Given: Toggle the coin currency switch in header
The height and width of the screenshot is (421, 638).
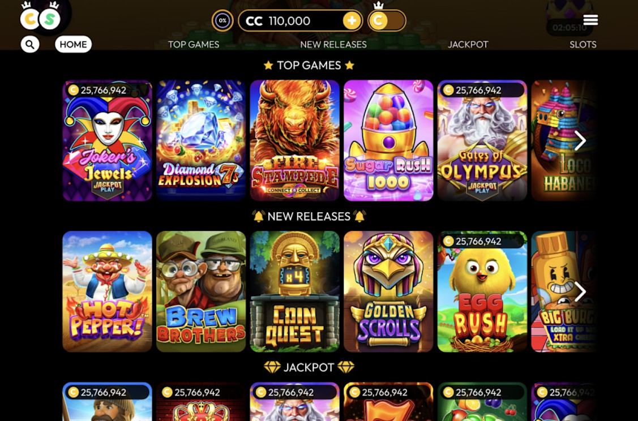Looking at the screenshot, I should tap(387, 21).
